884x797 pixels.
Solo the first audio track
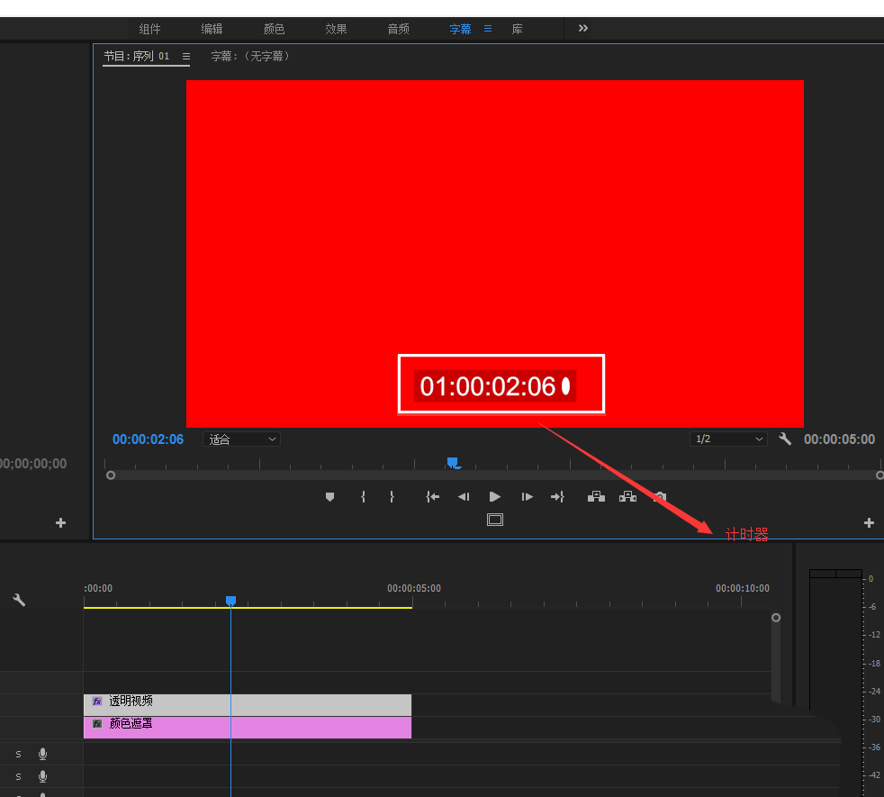[18, 754]
